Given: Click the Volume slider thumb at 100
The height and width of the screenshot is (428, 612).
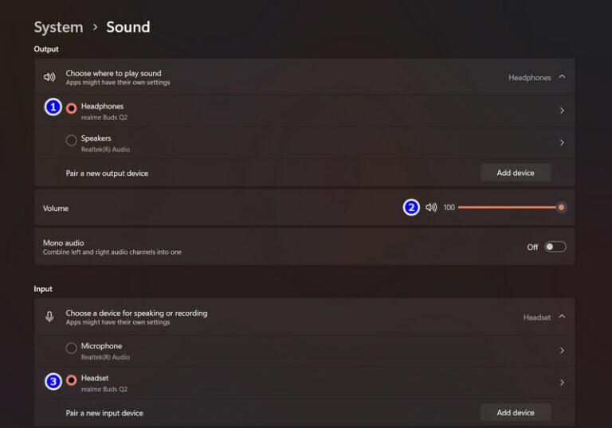Looking at the screenshot, I should 561,208.
